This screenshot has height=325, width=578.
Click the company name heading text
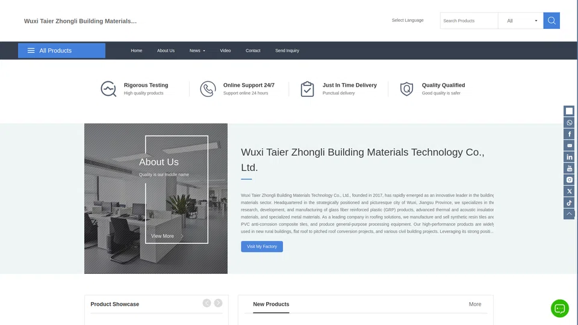(x=362, y=159)
